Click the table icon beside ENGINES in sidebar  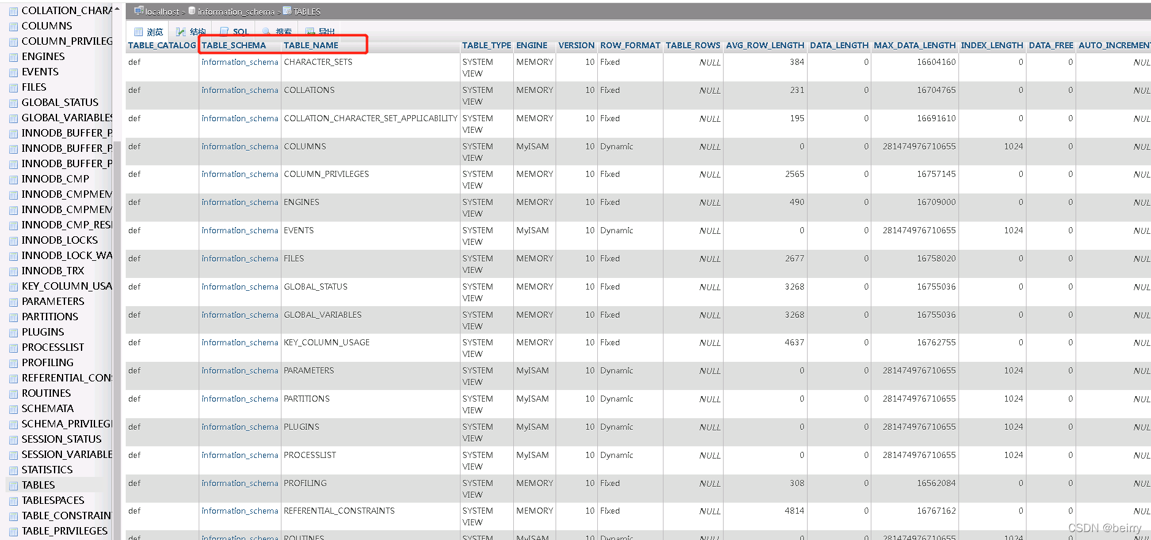[x=13, y=57]
